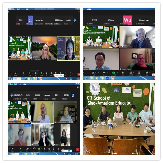Open Participants in the bottom-left Zoom window
The height and width of the screenshot is (163, 163).
click(27, 149)
